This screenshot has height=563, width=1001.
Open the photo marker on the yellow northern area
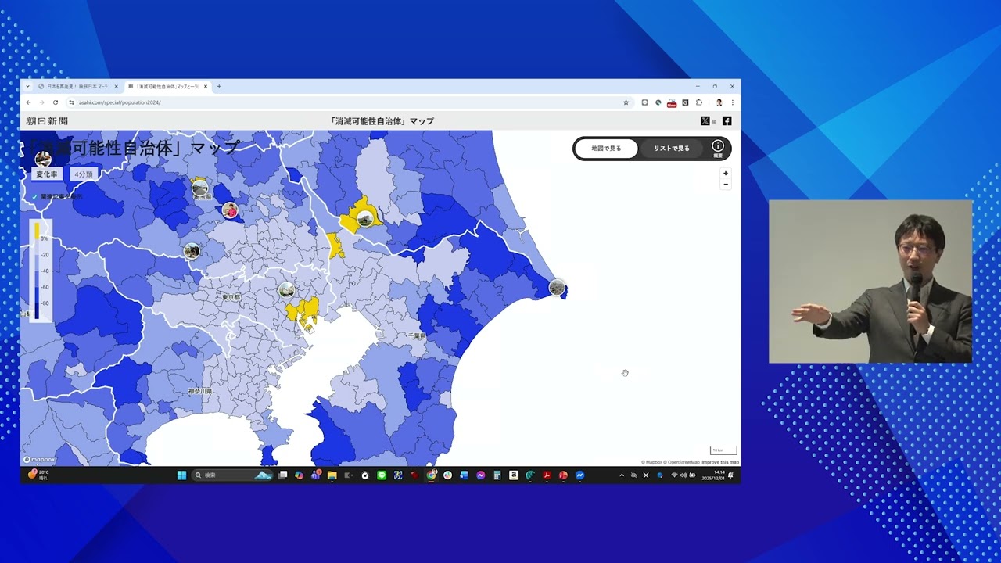pos(364,218)
